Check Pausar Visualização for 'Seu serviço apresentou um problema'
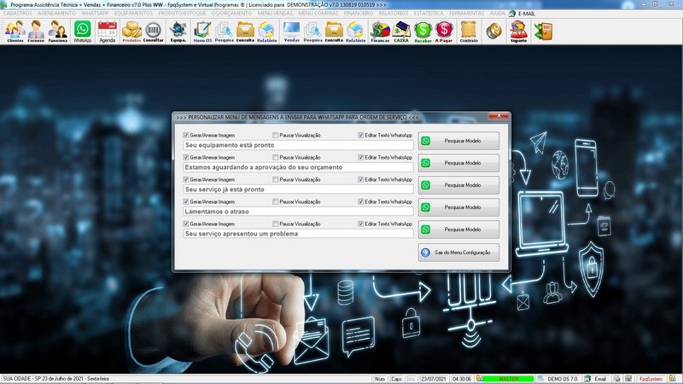Image resolution: width=683 pixels, height=384 pixels. pos(275,224)
